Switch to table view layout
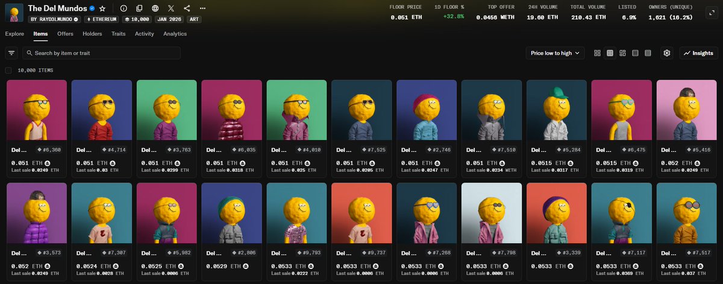The height and width of the screenshot is (284, 723). click(x=648, y=53)
